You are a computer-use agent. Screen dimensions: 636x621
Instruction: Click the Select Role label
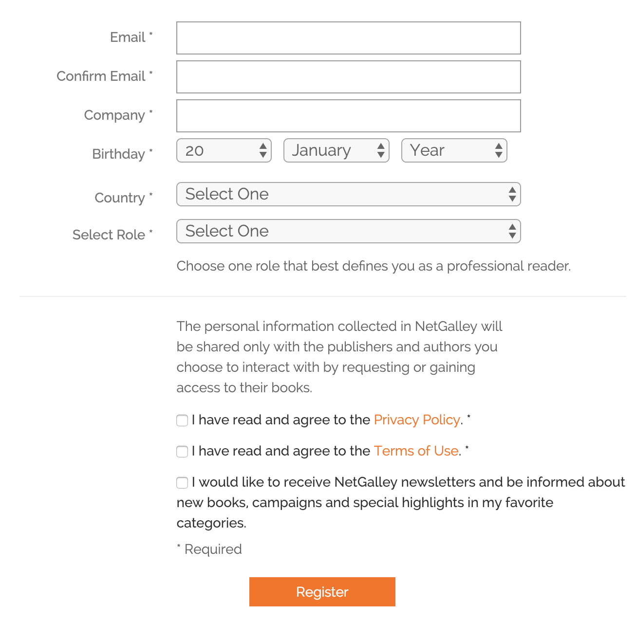(109, 235)
